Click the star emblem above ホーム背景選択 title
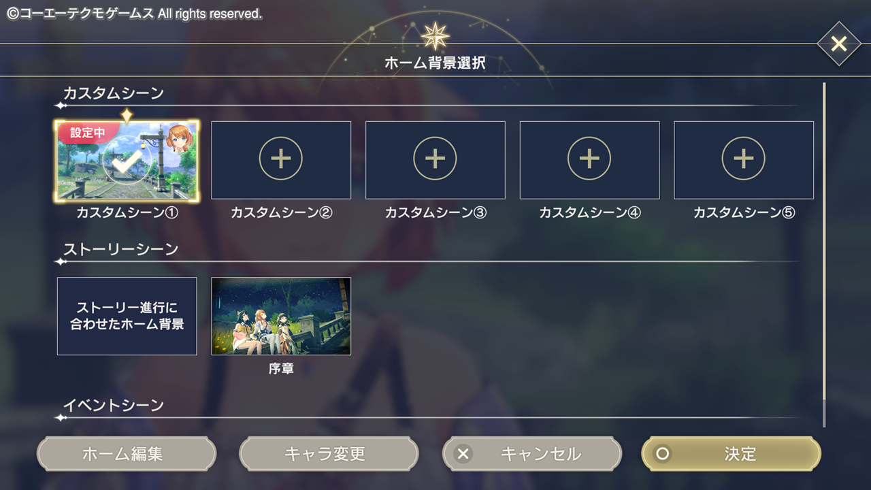 click(x=435, y=35)
